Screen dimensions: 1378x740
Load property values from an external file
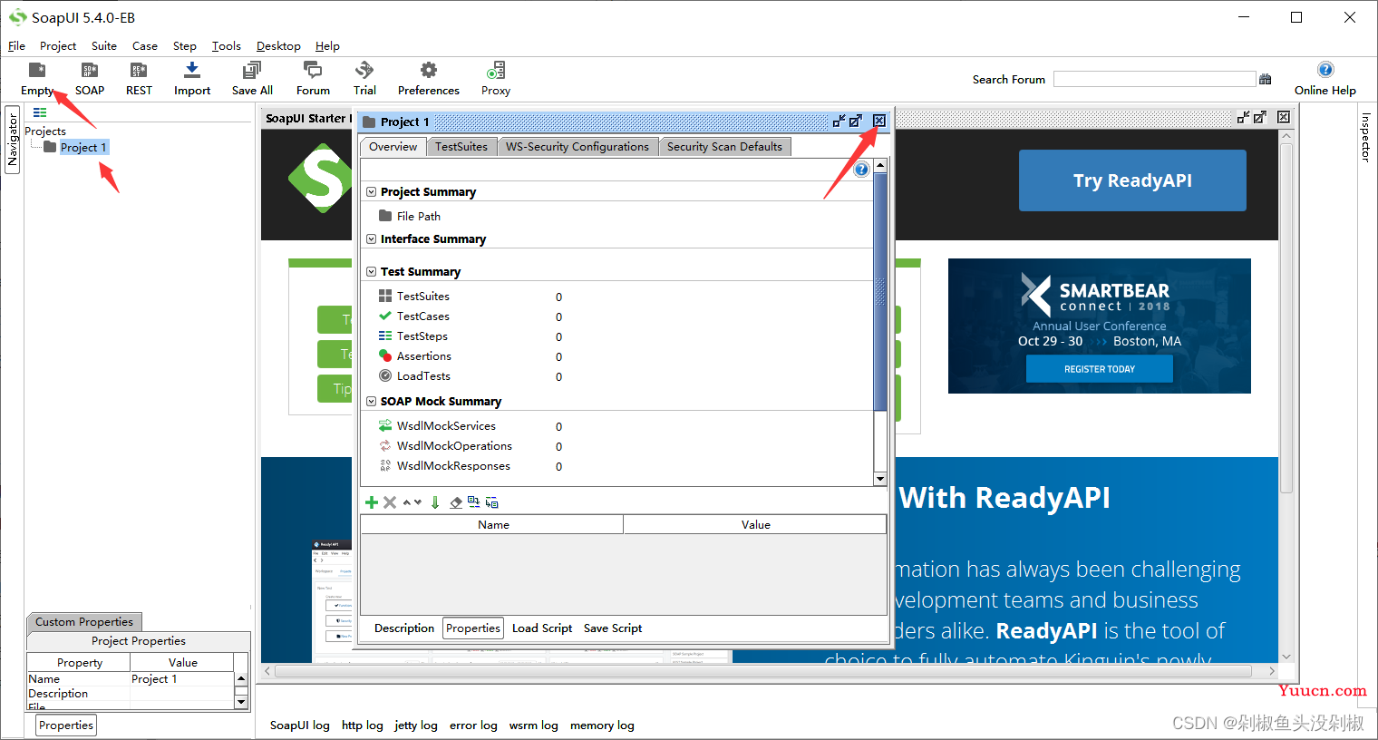pos(473,502)
